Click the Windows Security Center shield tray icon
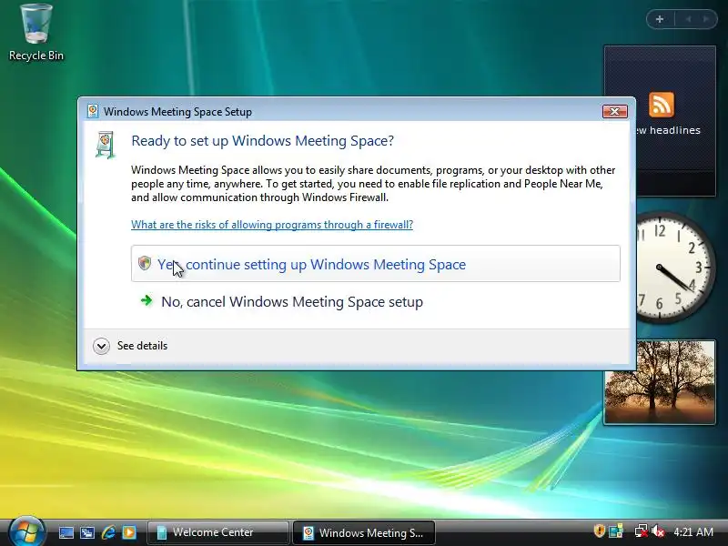Screen dimensions: 728x546 [x=599, y=531]
